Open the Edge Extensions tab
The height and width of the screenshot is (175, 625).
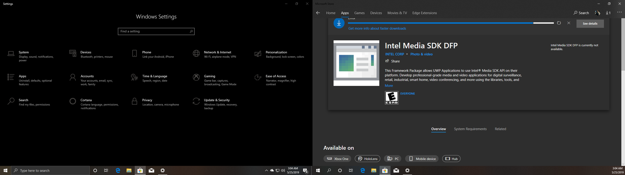point(424,13)
